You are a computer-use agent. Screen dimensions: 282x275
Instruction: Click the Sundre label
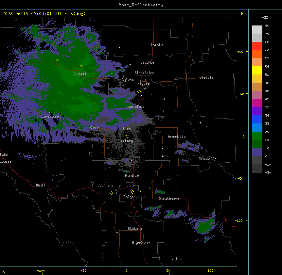tap(96, 128)
